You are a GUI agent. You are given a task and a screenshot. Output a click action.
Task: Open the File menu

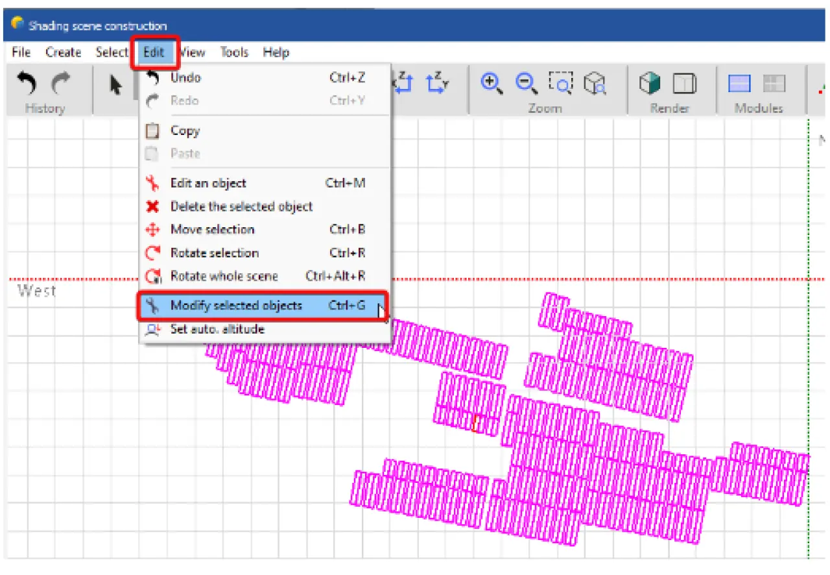pos(21,53)
